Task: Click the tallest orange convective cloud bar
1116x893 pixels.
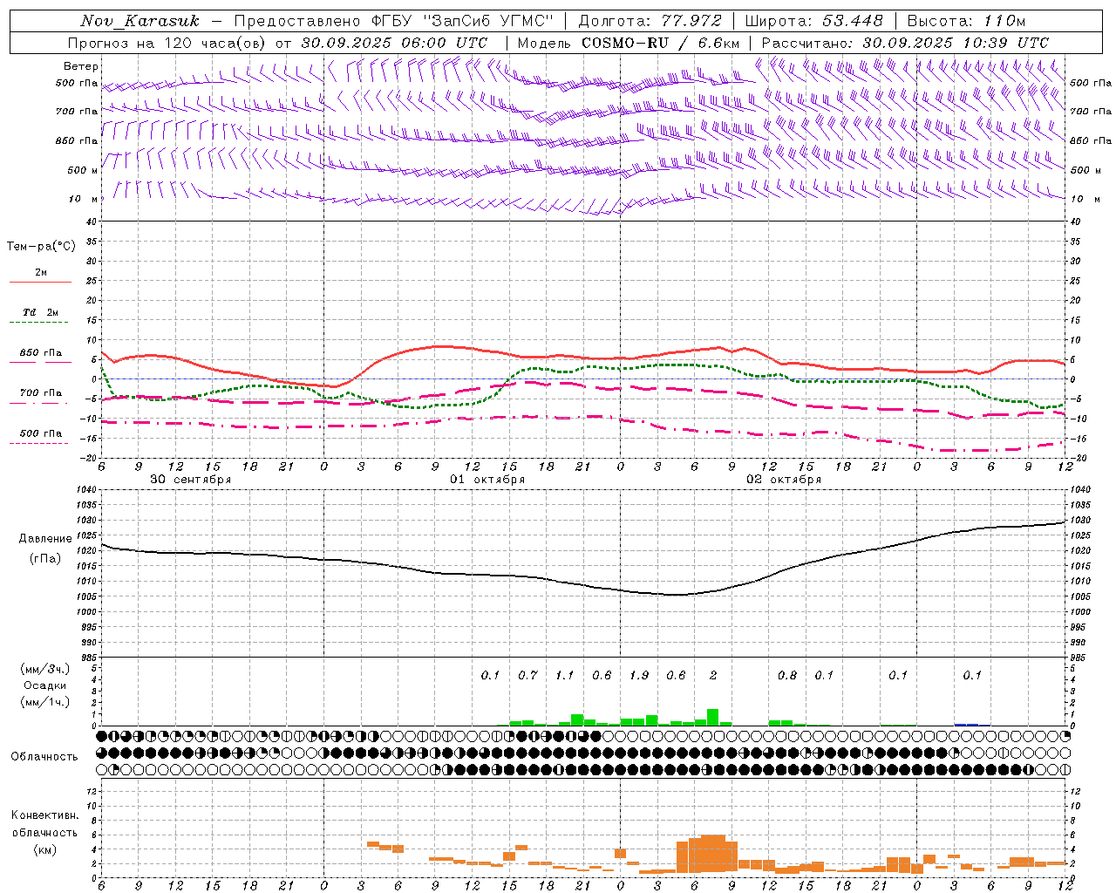Action: tap(713, 854)
